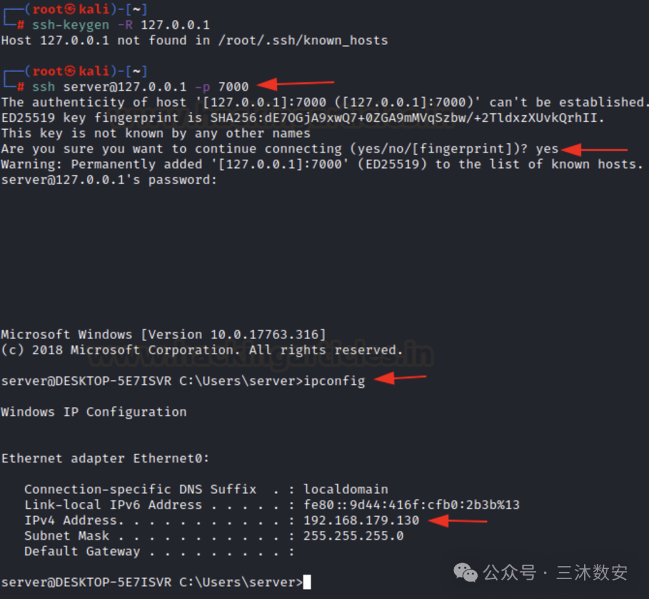
Task: Click the skull icon in first prompt
Action: click(x=70, y=9)
